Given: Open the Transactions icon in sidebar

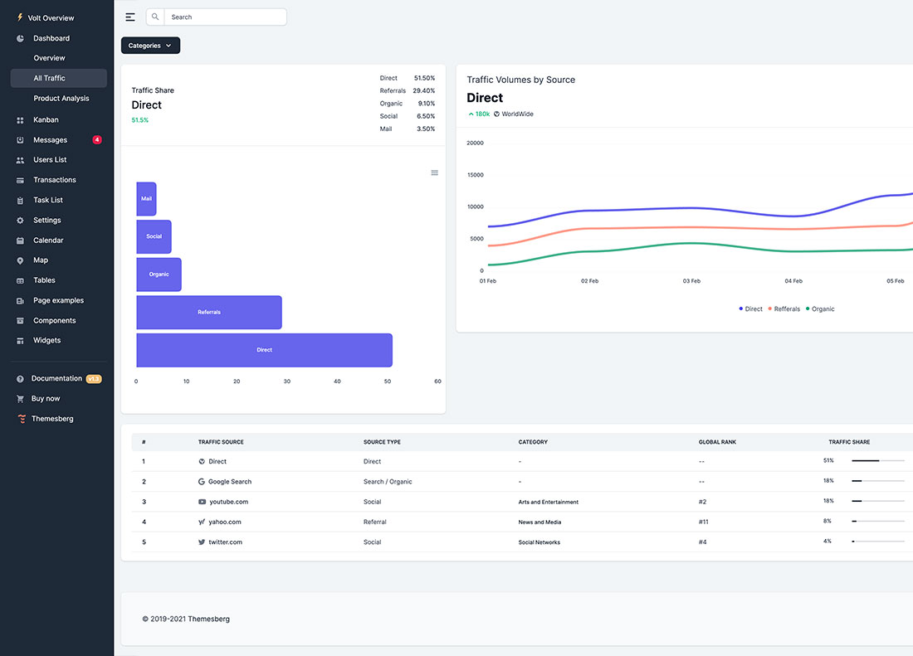Looking at the screenshot, I should click(x=19, y=179).
